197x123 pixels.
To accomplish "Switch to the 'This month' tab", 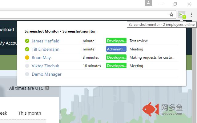I will coord(30,113).
